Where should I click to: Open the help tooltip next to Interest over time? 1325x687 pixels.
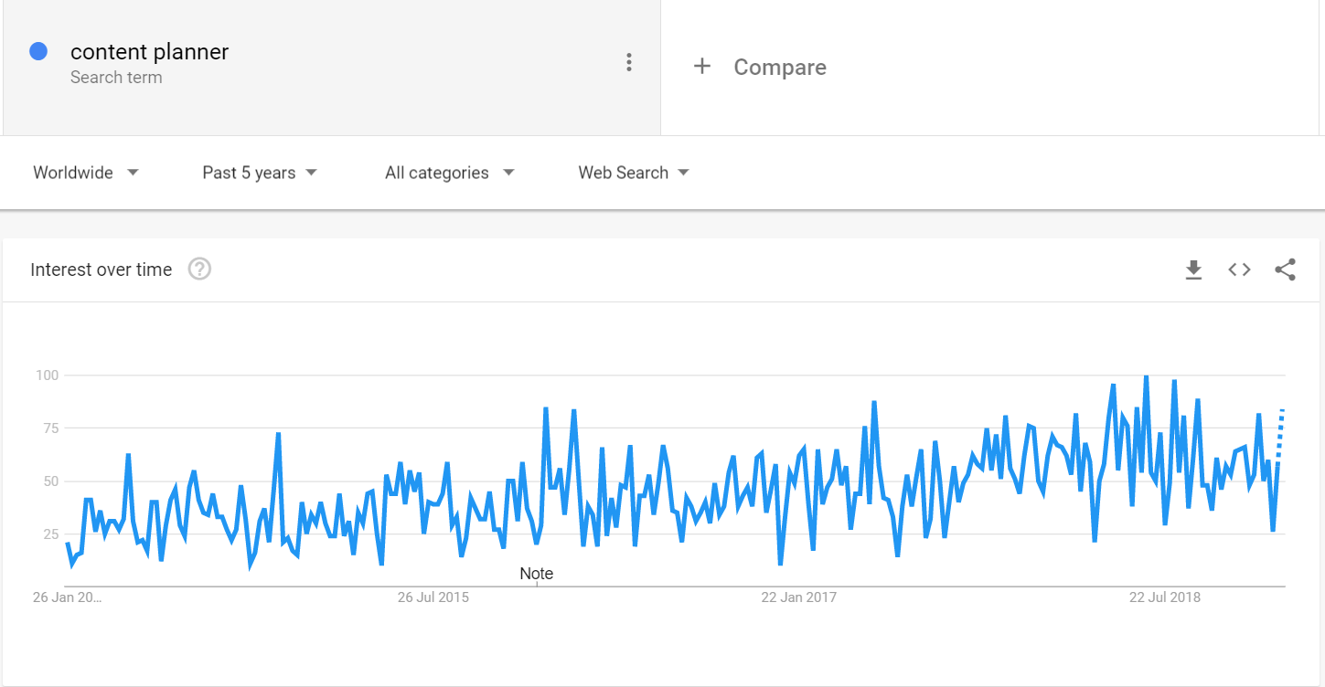[x=198, y=269]
